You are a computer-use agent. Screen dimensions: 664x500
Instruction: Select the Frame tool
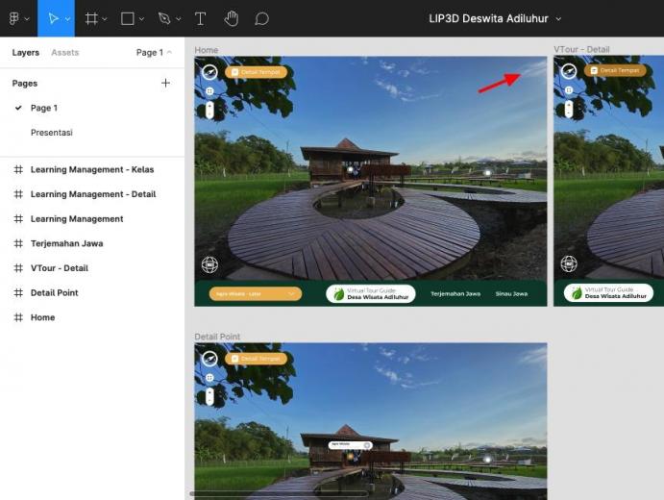[91, 18]
